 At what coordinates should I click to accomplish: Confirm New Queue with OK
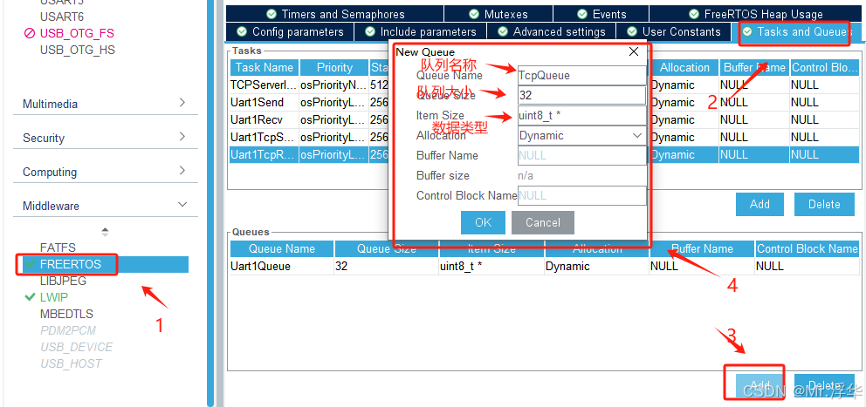(484, 222)
